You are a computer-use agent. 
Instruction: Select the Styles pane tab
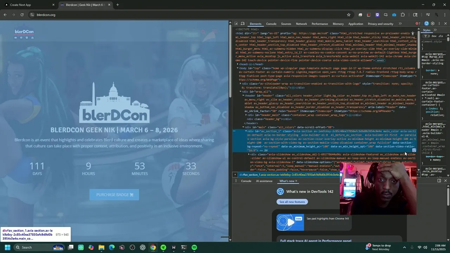(426, 30)
